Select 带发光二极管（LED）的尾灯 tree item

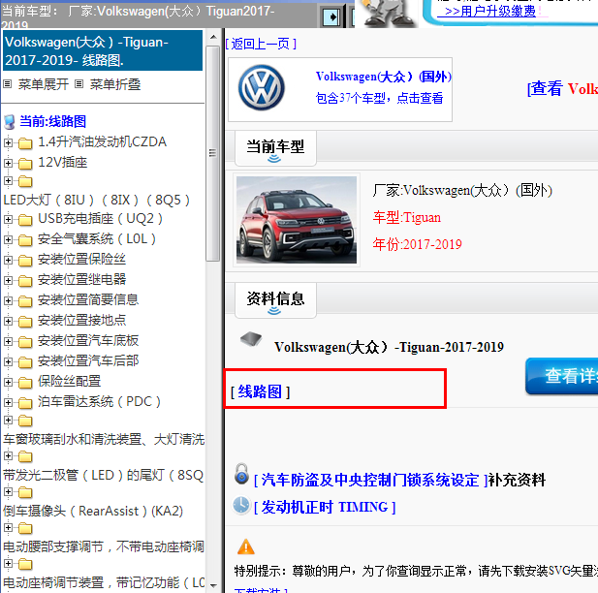pyautogui.click(x=104, y=475)
